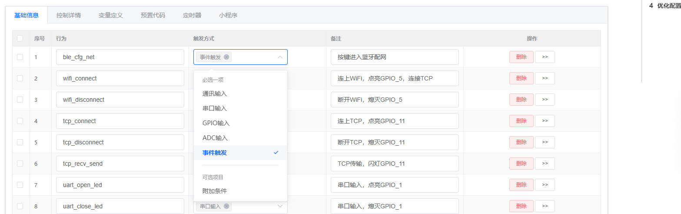Check the wifi_disconnect row checkbox
This screenshot has width=681, height=214.
pyautogui.click(x=20, y=100)
